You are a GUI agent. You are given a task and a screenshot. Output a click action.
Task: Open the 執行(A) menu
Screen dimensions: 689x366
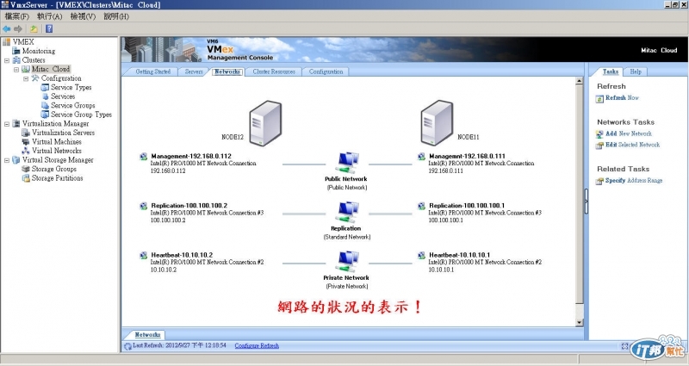point(50,16)
